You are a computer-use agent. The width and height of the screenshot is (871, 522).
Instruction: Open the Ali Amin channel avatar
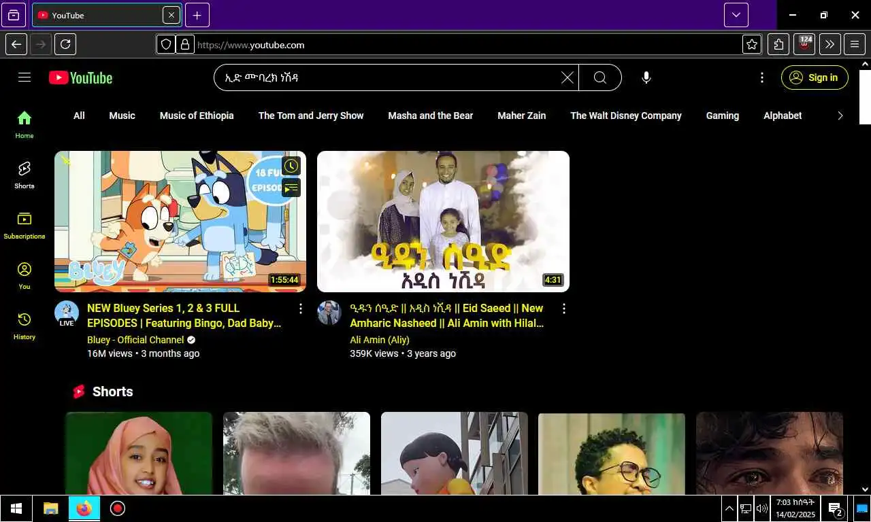(x=329, y=313)
